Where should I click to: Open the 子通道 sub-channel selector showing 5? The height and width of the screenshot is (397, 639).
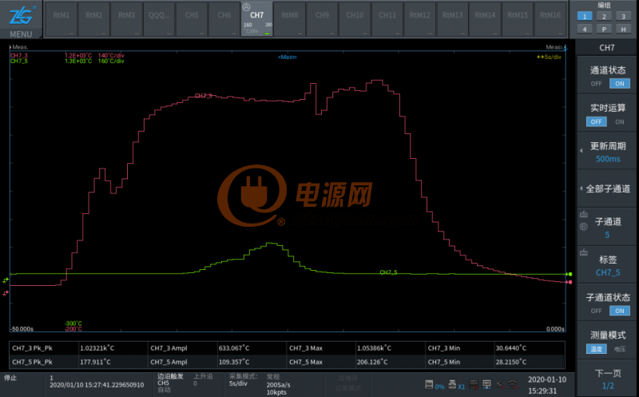[608, 228]
